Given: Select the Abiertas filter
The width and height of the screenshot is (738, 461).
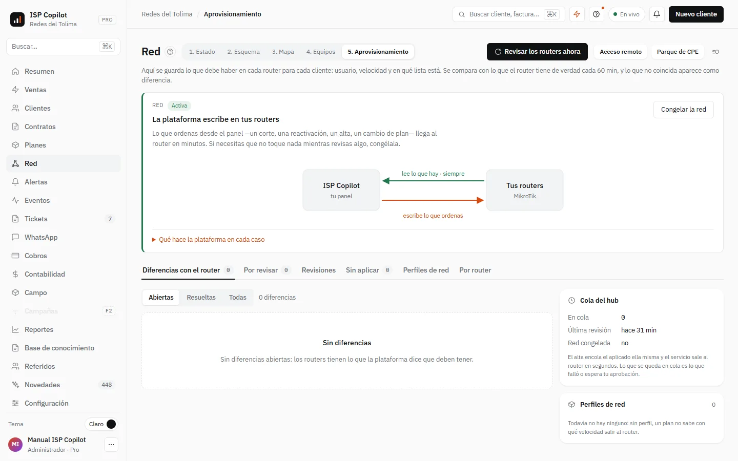Looking at the screenshot, I should [x=161, y=298].
